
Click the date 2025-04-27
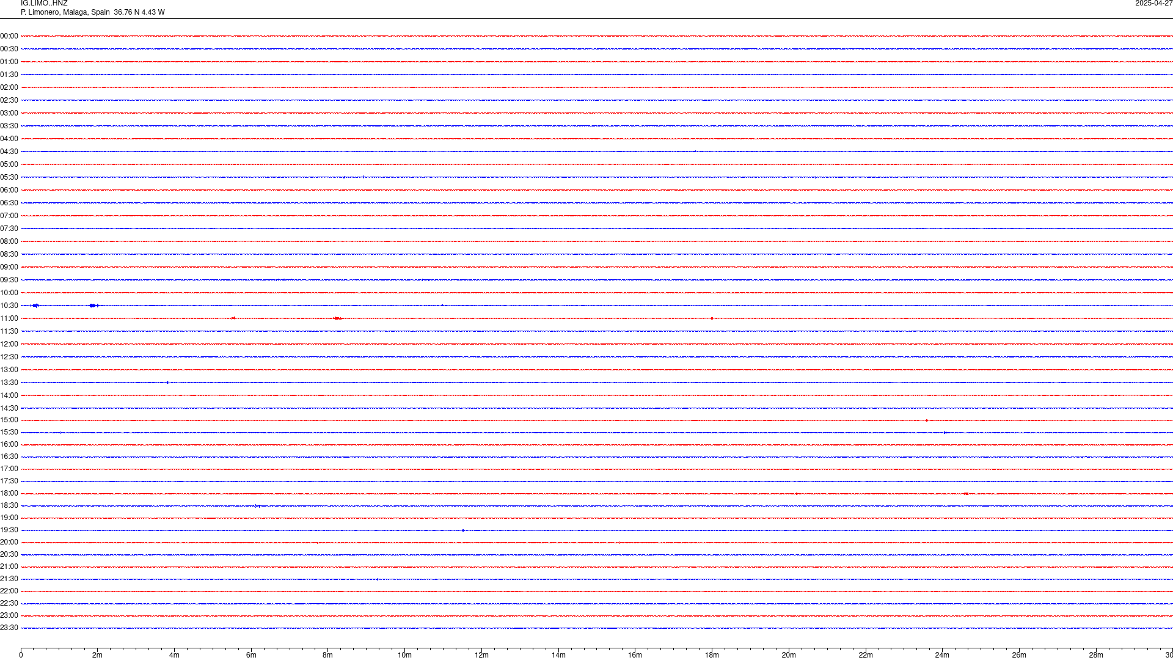[x=1153, y=4]
